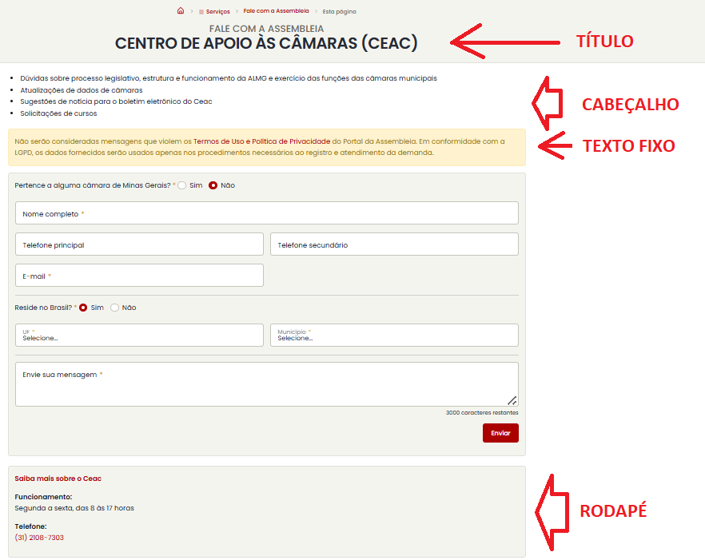705x560 pixels.
Task: Focus the Telefone principal field
Action: pyautogui.click(x=139, y=244)
